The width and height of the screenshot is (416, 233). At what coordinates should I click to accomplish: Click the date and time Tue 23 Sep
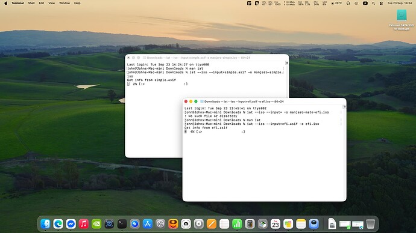pos(400,3)
